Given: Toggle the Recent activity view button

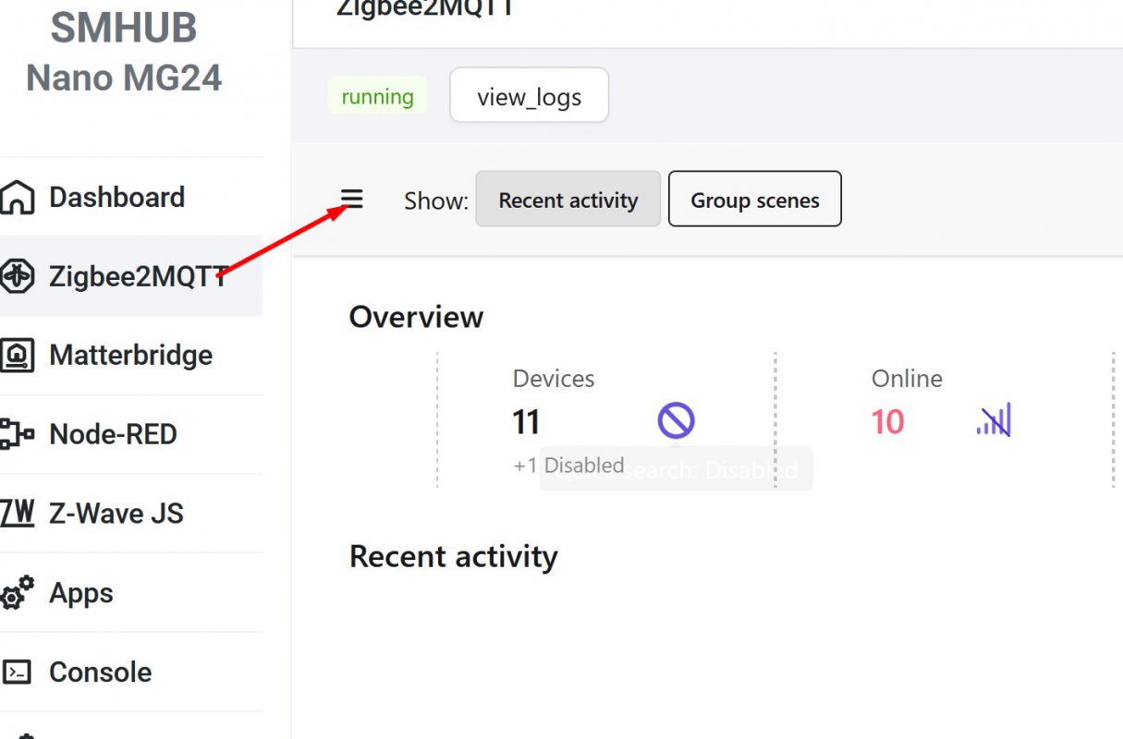Looking at the screenshot, I should pyautogui.click(x=568, y=200).
